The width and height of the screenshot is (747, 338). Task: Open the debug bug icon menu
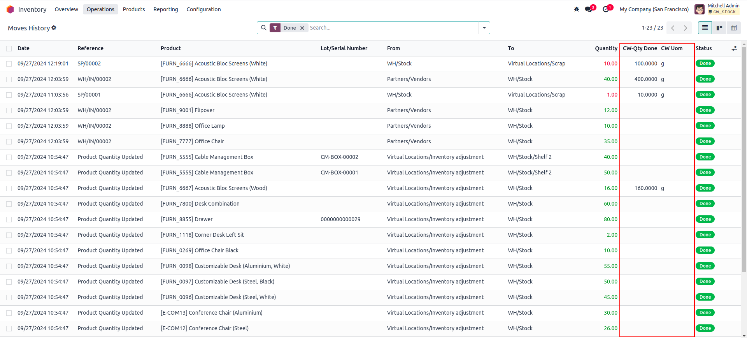click(x=577, y=9)
